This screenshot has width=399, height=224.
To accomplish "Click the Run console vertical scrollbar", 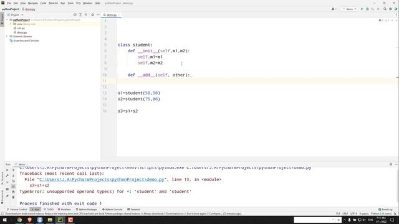I will (397, 187).
